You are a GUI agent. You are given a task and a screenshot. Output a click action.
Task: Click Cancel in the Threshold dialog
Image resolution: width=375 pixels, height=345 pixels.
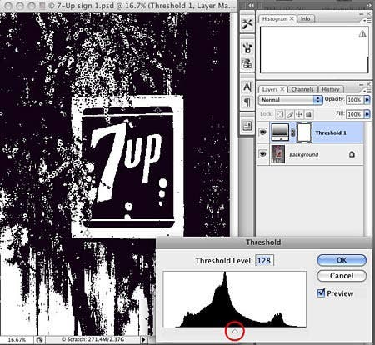[x=342, y=276]
